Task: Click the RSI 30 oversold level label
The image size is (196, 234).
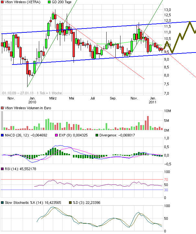Action: 166,190
